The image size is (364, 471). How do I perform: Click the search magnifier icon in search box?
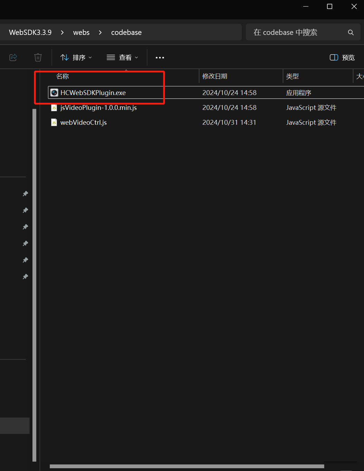pyautogui.click(x=351, y=32)
